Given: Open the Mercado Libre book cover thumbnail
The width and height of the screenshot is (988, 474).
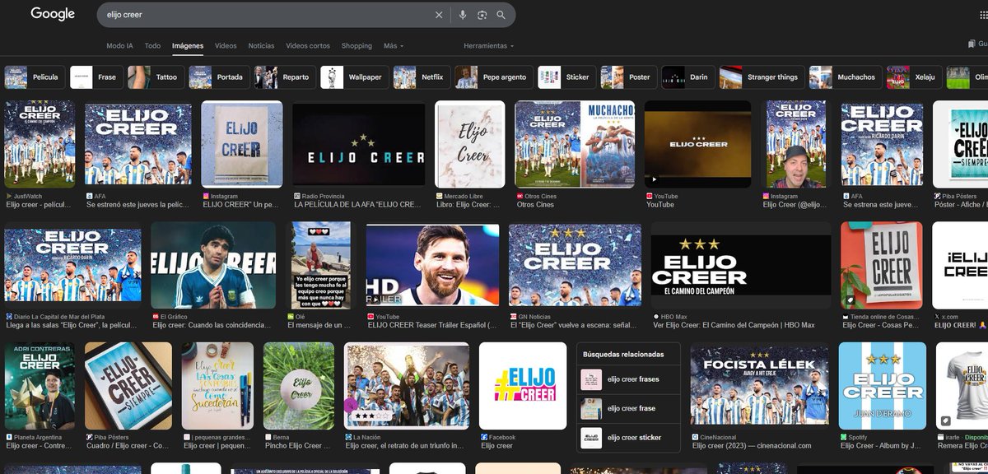Looking at the screenshot, I should (470, 144).
